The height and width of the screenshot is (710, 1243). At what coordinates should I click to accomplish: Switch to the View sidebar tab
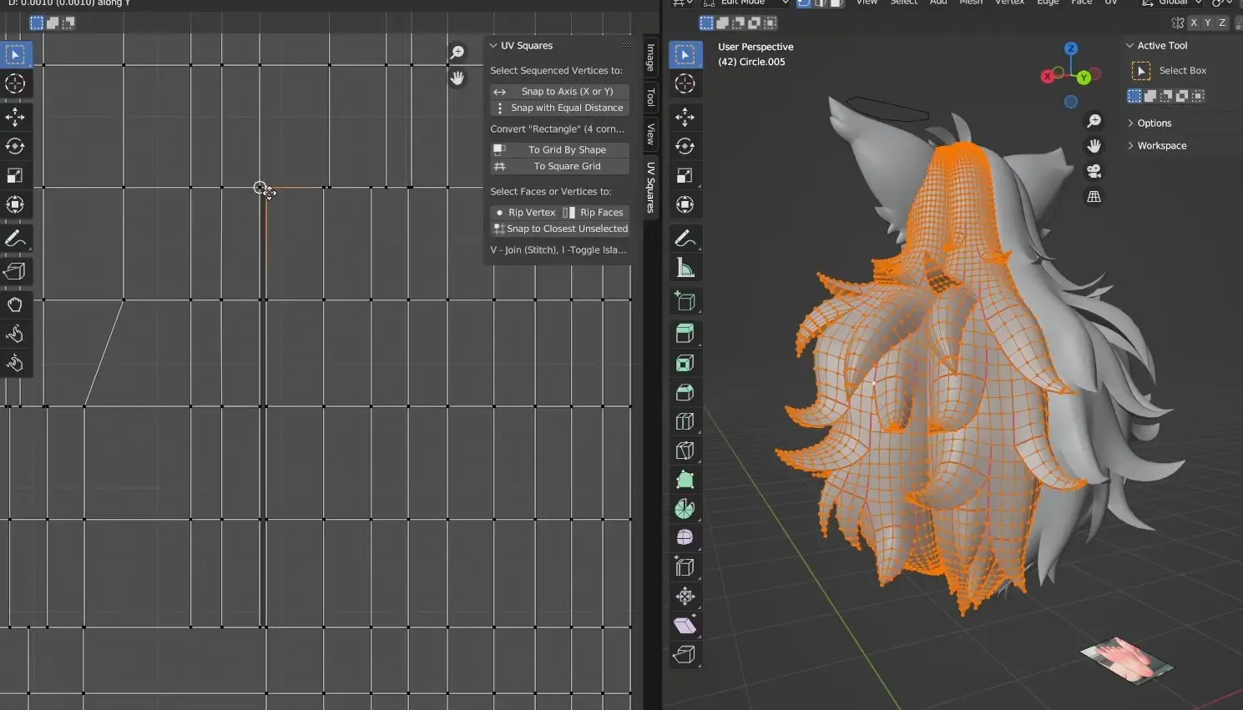tap(650, 133)
